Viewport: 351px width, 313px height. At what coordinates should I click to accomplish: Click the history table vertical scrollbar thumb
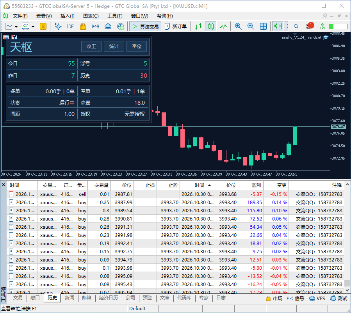(x=347, y=283)
